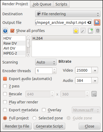Click the Generate Script button
The height and width of the screenshot is (132, 103).
coord(49,126)
